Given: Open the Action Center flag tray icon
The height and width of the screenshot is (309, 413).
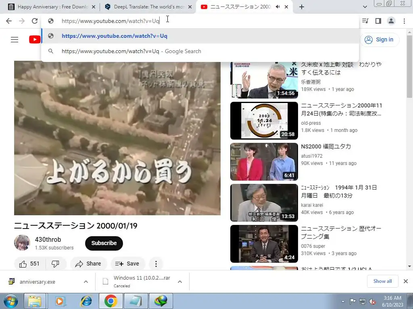Looking at the screenshot, I should [353, 301].
